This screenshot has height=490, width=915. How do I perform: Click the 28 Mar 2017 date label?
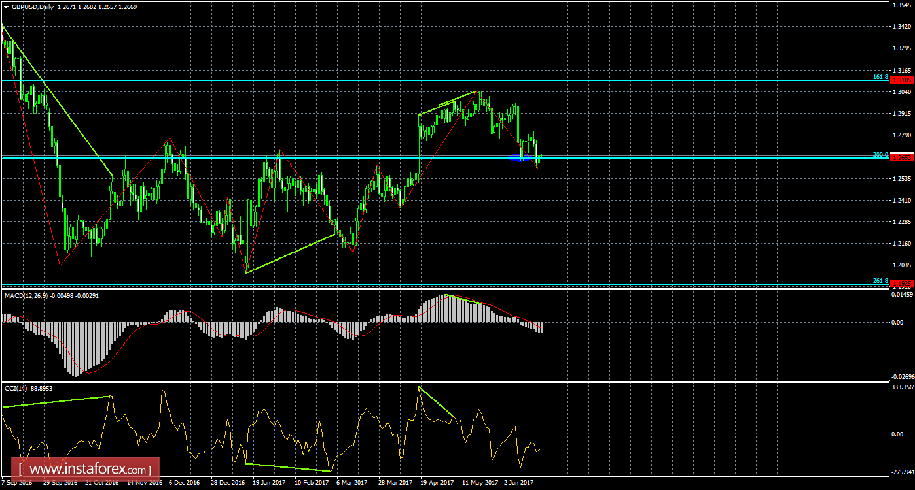coord(394,484)
